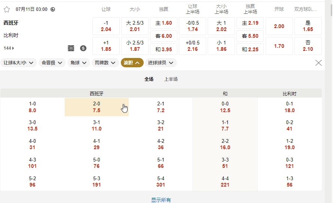Select correct score 4-3 at 101

tap(32, 163)
